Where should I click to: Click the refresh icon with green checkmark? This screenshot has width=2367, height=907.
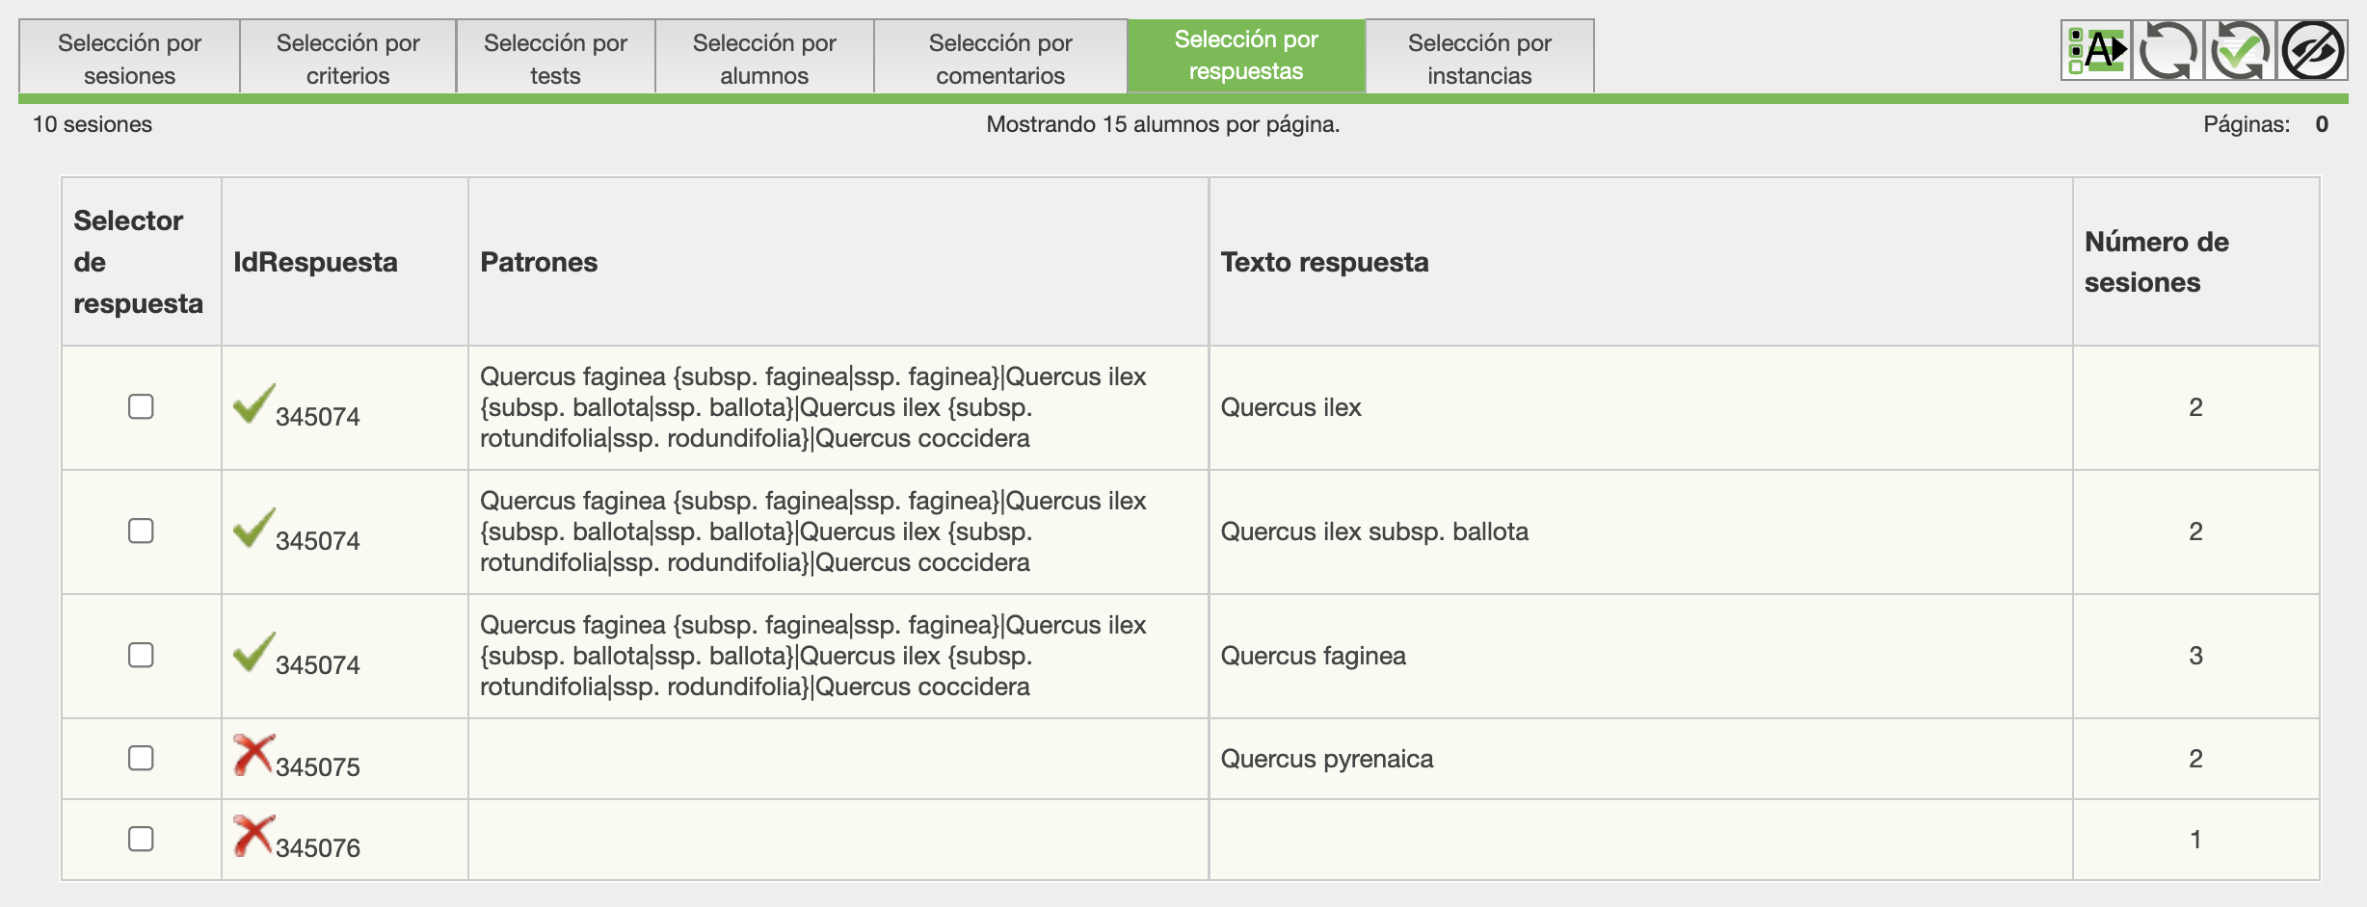tap(2240, 51)
